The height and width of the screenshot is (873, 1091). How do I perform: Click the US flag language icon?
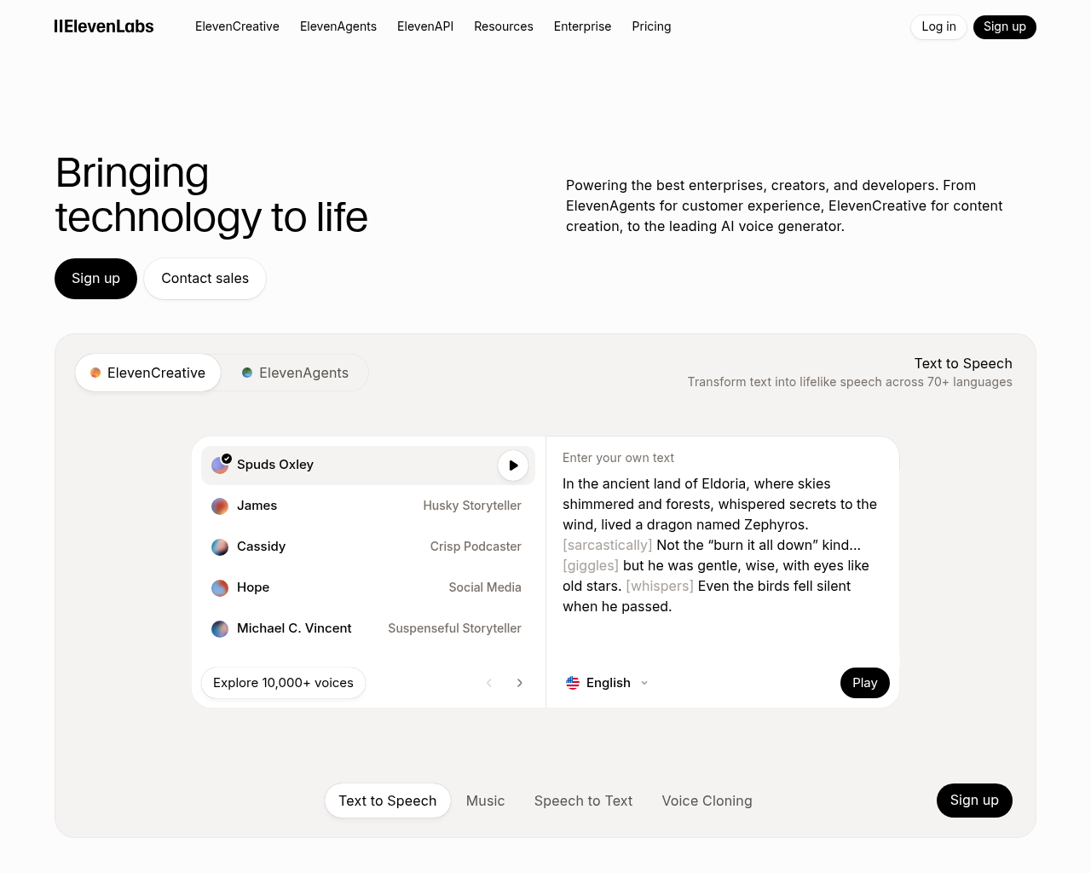coord(573,683)
